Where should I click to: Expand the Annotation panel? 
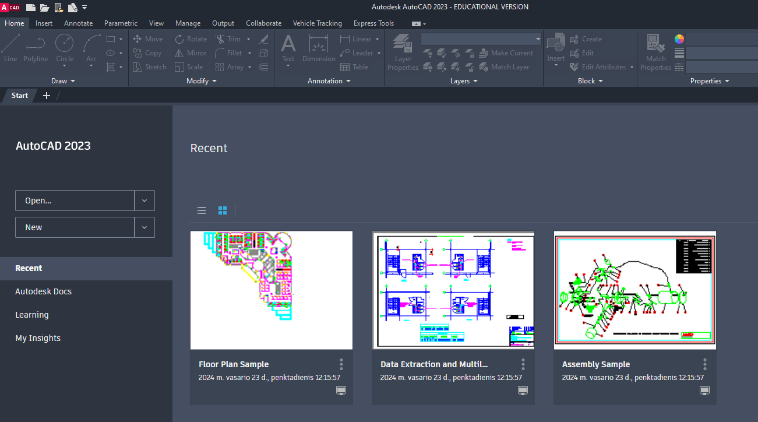[x=329, y=81]
